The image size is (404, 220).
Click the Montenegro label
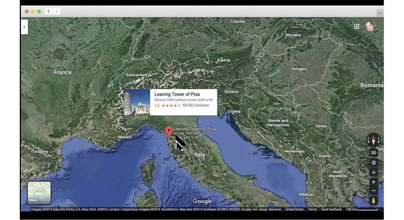click(295, 151)
